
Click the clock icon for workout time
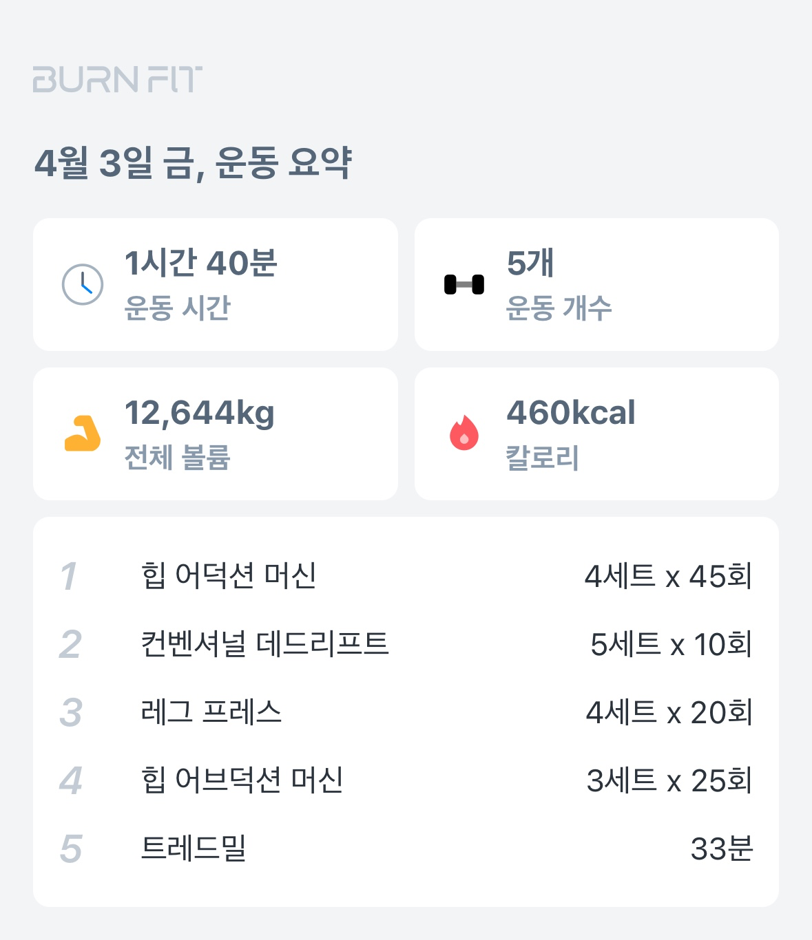click(x=83, y=284)
